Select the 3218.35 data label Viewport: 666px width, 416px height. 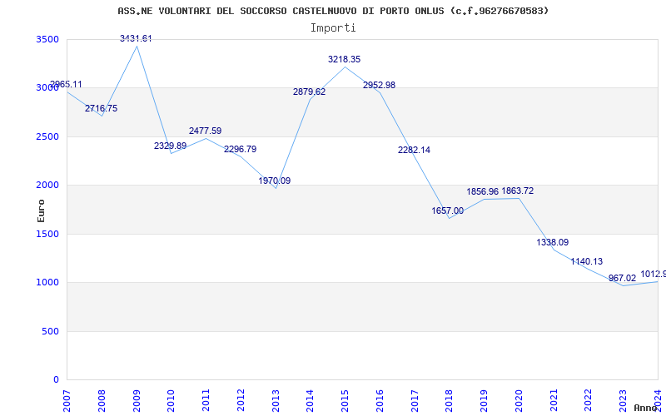coord(344,59)
